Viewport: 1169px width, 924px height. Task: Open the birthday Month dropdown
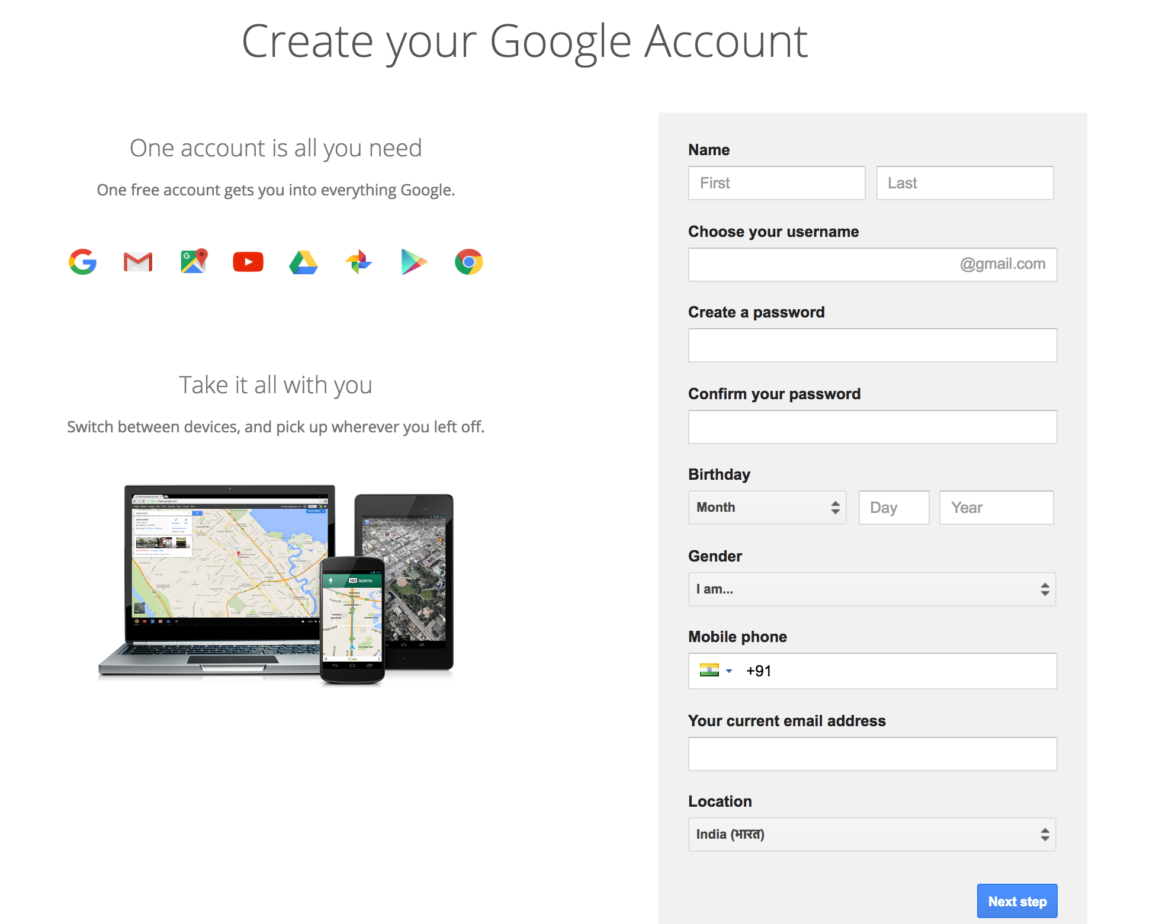767,508
